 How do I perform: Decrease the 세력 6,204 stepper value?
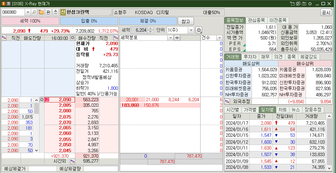pos(151,32)
